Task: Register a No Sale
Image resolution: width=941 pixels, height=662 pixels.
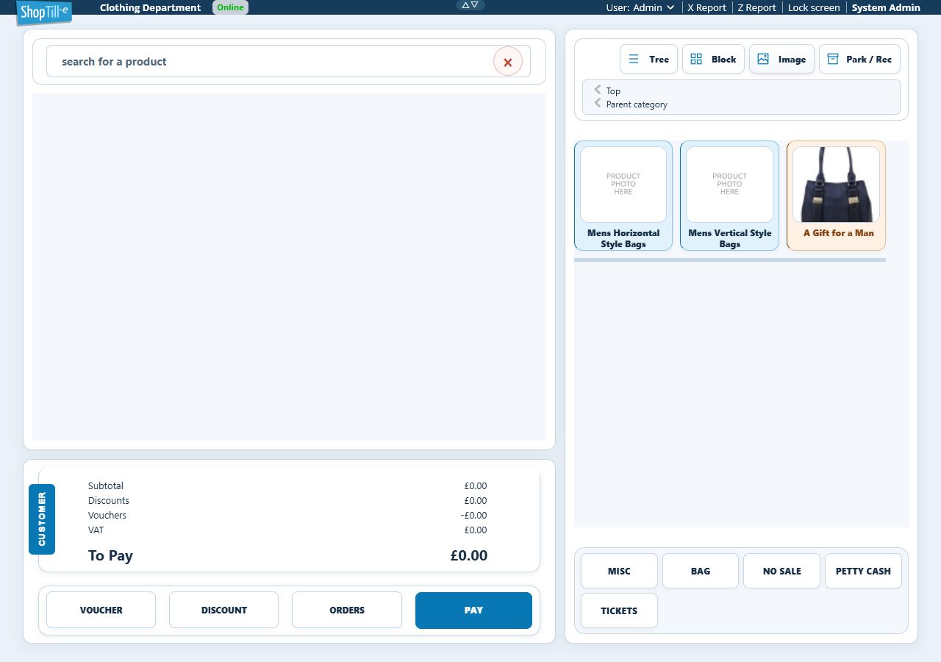Action: 781,571
